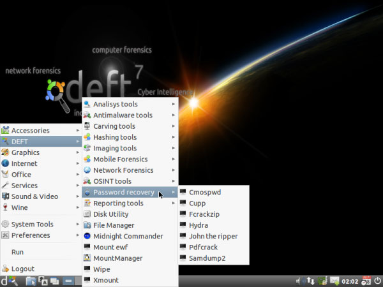Click the Logout icon
Image resolution: width=383 pixels, height=287 pixels.
click(x=5, y=269)
